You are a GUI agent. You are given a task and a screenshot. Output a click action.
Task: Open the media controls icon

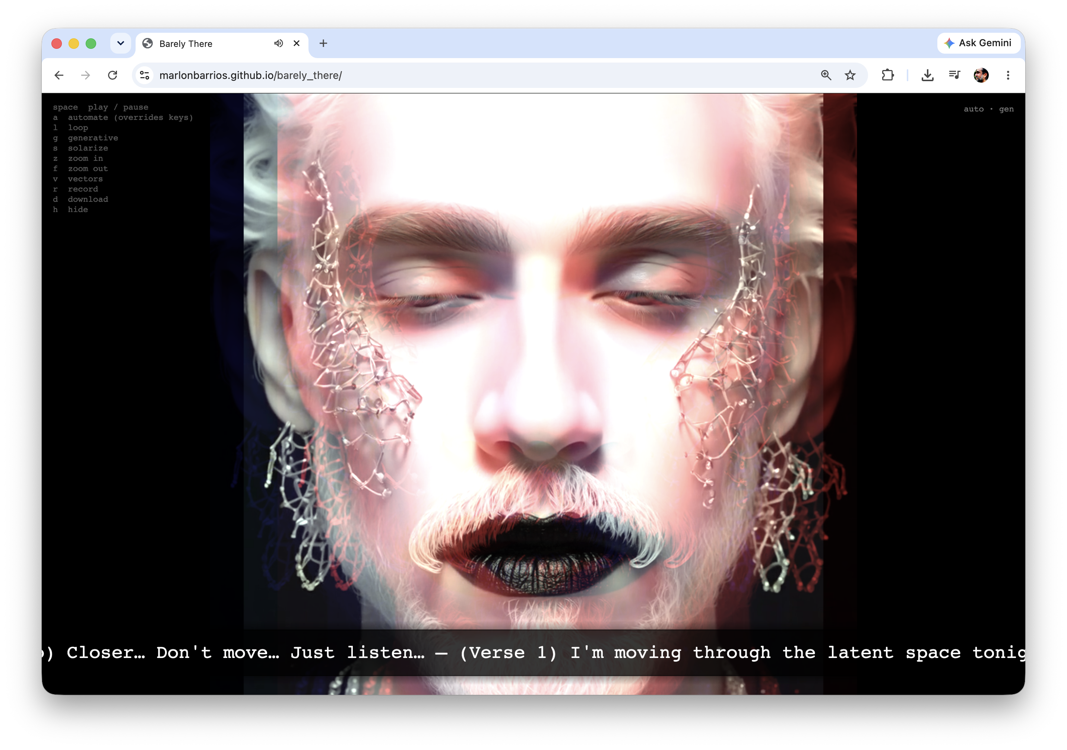(954, 75)
